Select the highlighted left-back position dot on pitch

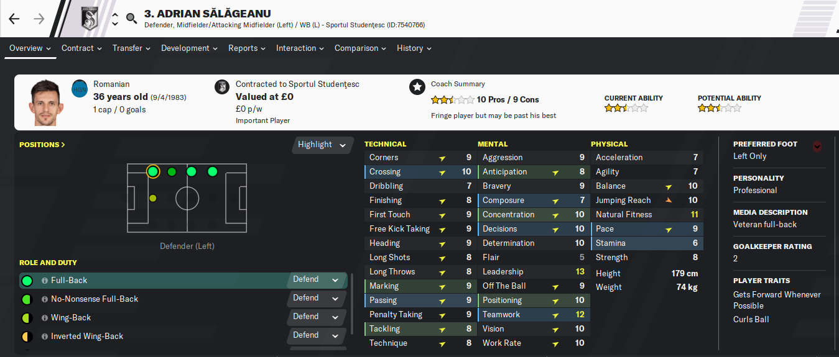pos(152,171)
